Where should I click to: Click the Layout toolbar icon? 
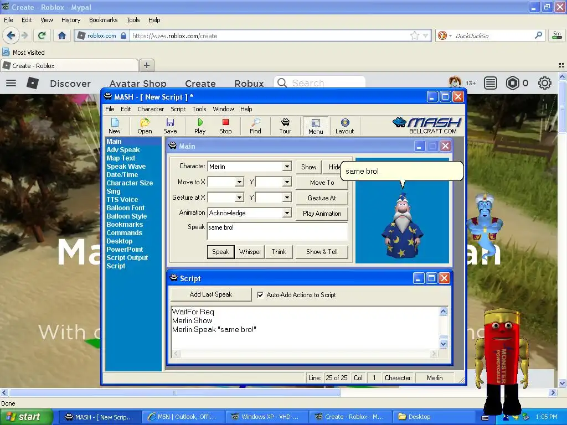pos(344,126)
